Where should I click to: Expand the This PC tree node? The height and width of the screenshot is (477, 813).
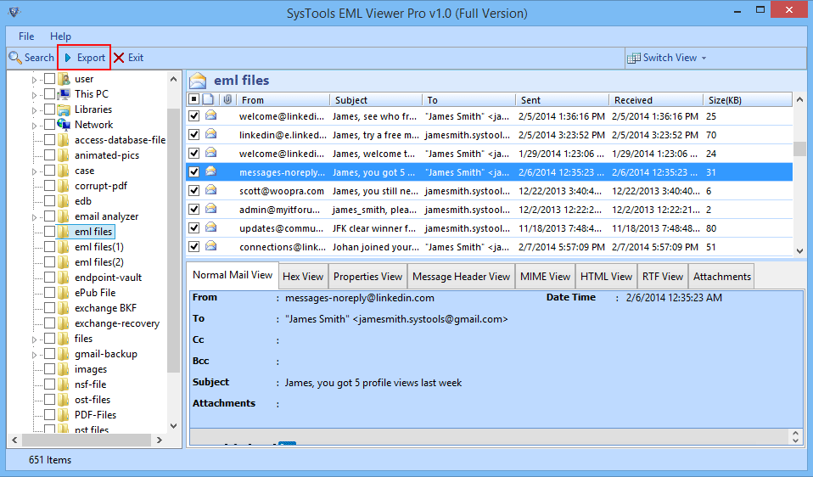(35, 95)
